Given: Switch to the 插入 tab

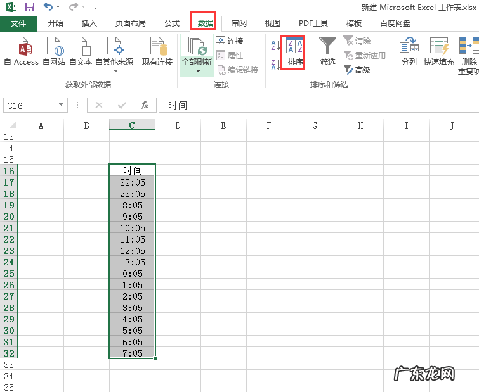Looking at the screenshot, I should 89,23.
